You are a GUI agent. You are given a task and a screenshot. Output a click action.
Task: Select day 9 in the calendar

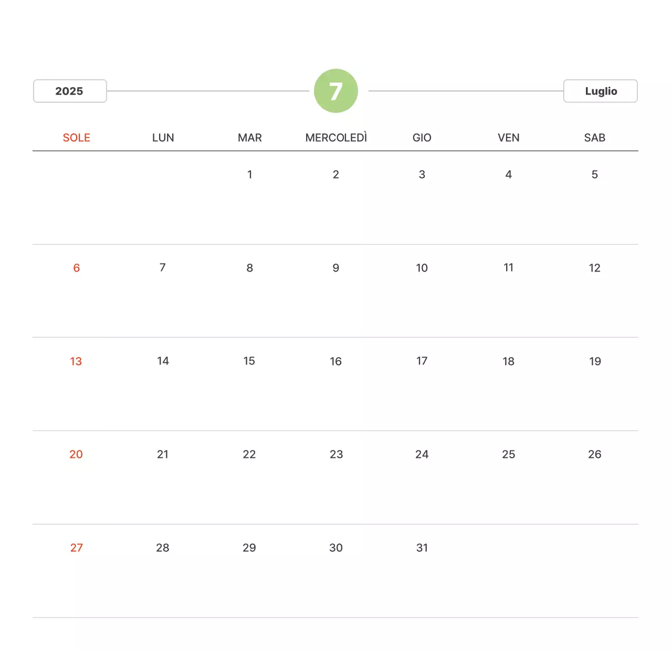pyautogui.click(x=336, y=268)
